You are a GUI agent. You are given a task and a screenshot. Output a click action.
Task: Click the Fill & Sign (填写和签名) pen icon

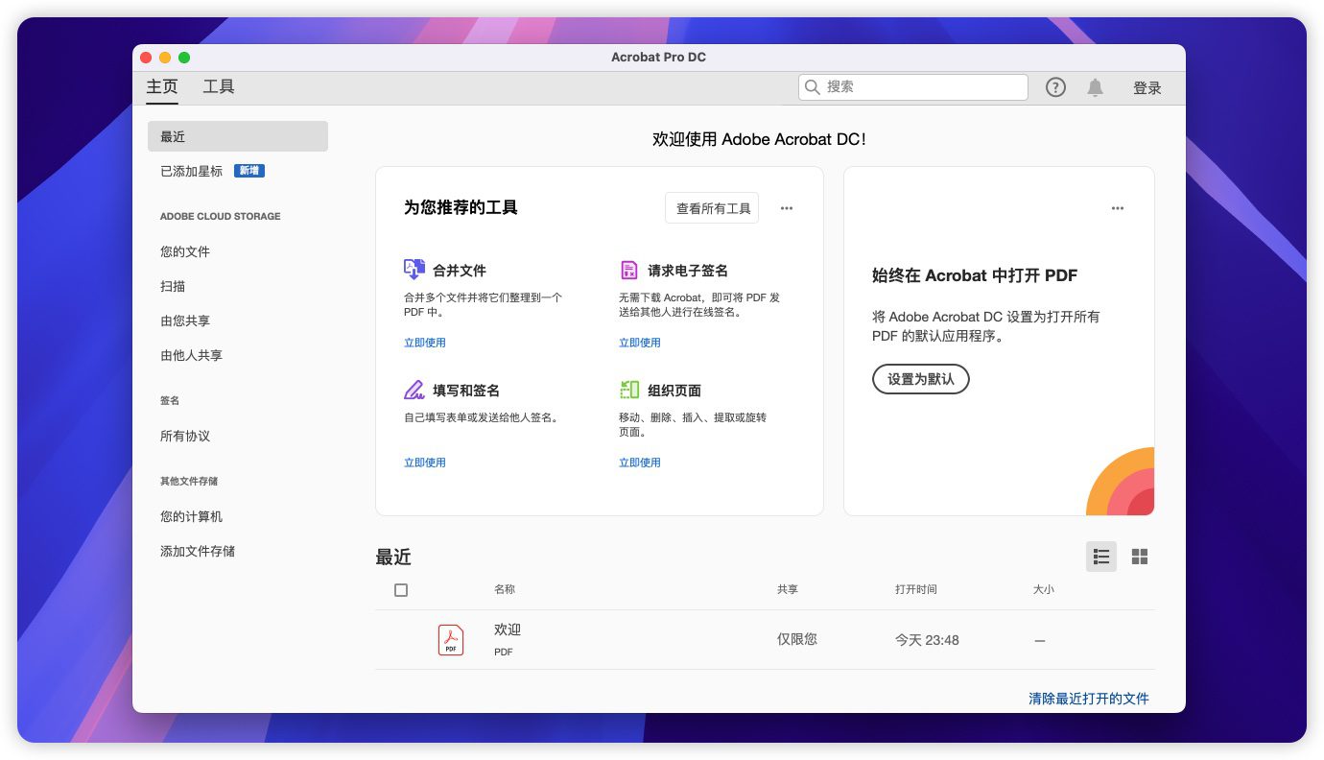tap(414, 390)
